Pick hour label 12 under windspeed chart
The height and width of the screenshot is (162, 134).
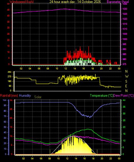(66, 69)
